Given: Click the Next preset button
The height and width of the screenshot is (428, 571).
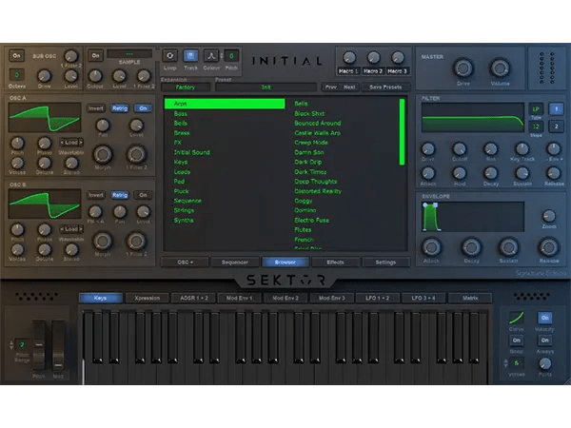Looking at the screenshot, I should 349,88.
